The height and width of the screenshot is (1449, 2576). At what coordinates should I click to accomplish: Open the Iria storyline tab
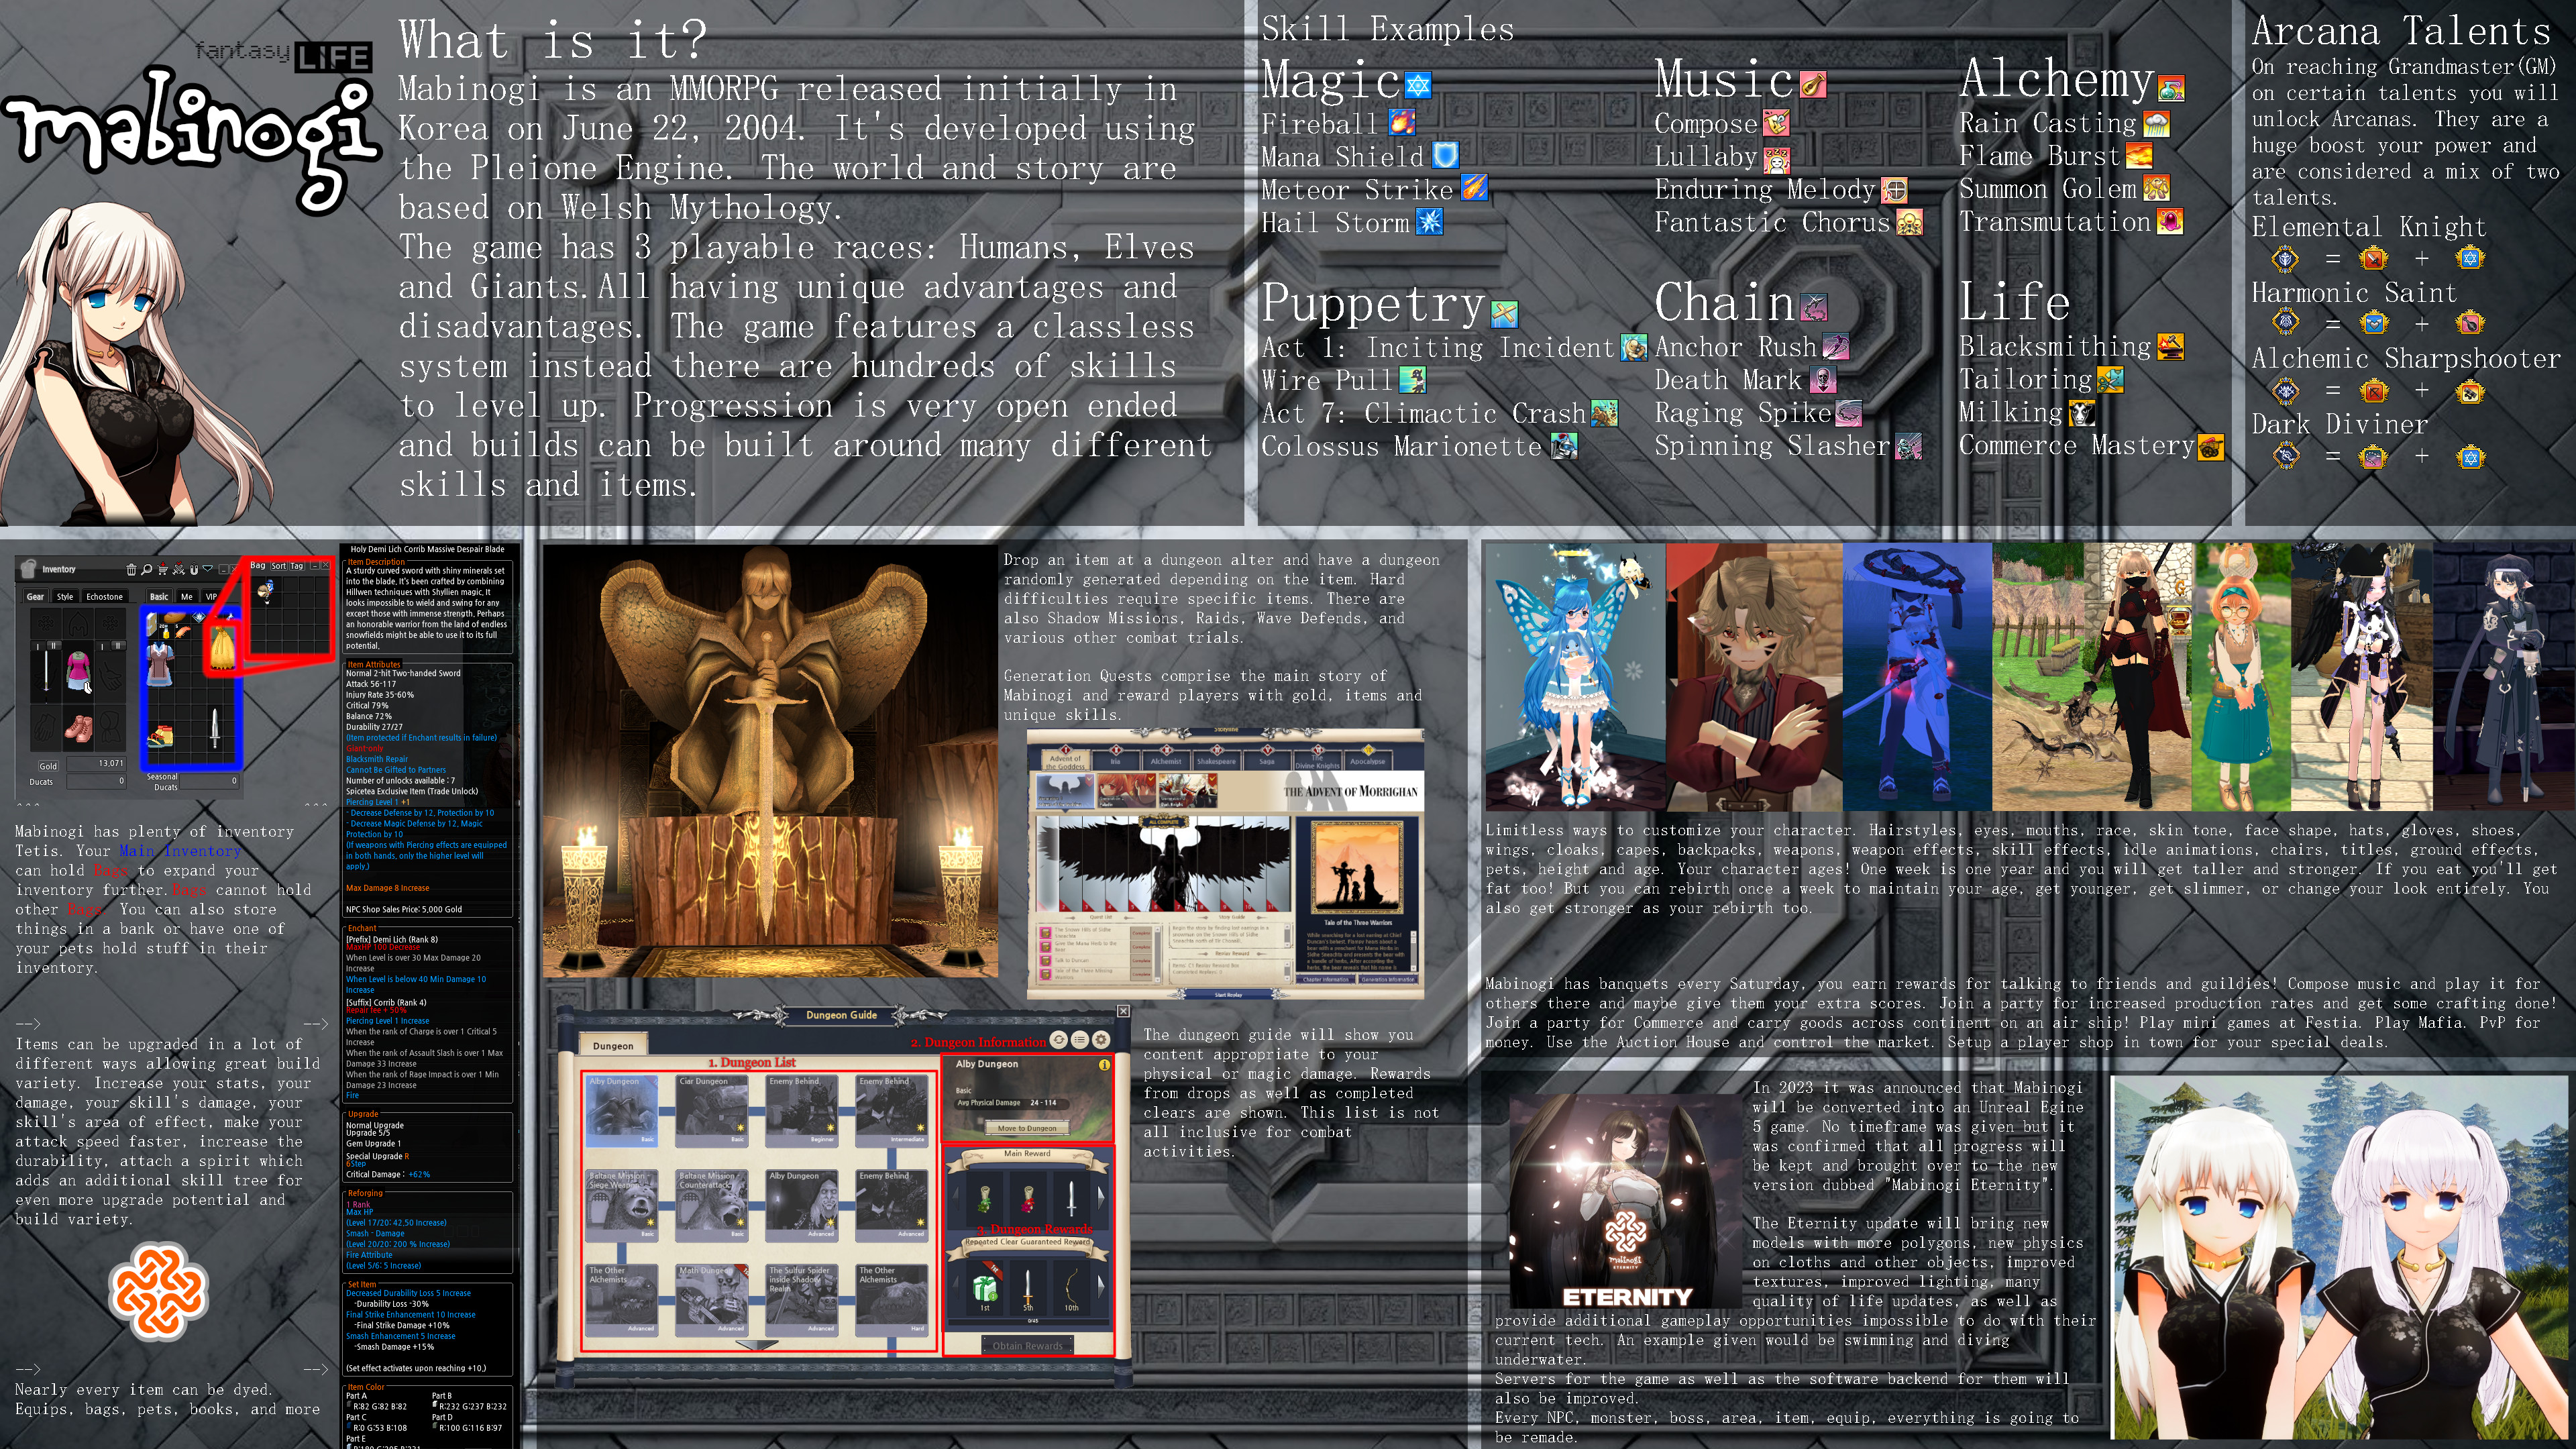(x=1116, y=761)
